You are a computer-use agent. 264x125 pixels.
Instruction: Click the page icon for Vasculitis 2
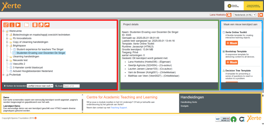point(11,64)
